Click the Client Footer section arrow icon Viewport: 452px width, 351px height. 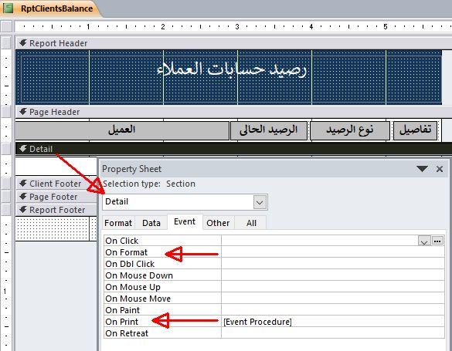23,184
